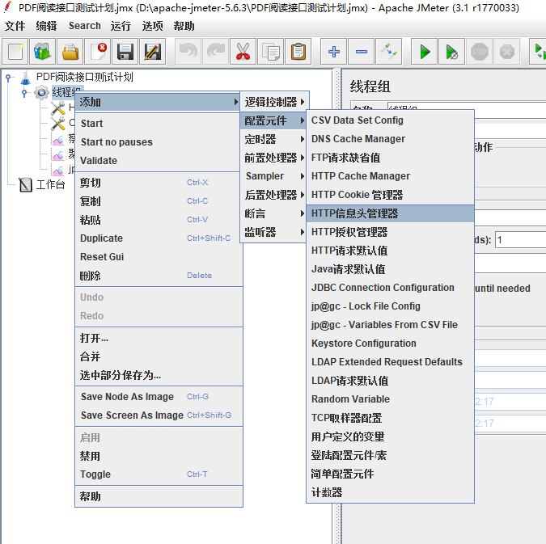Collapse the PDF阅读接口测试计划 tree node
The width and height of the screenshot is (546, 544).
(x=9, y=78)
